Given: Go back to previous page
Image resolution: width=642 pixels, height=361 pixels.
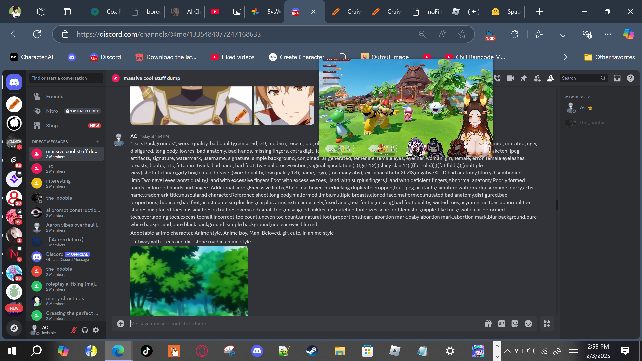Looking at the screenshot, I should (15, 34).
